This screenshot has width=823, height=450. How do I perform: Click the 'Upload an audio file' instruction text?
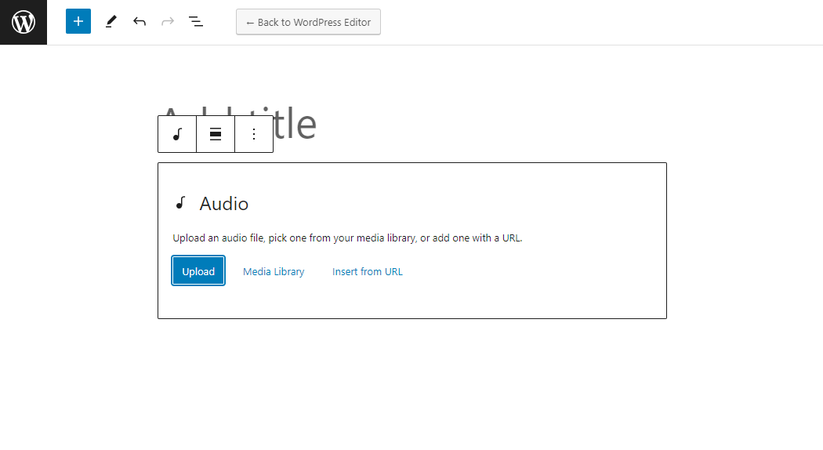(x=347, y=238)
